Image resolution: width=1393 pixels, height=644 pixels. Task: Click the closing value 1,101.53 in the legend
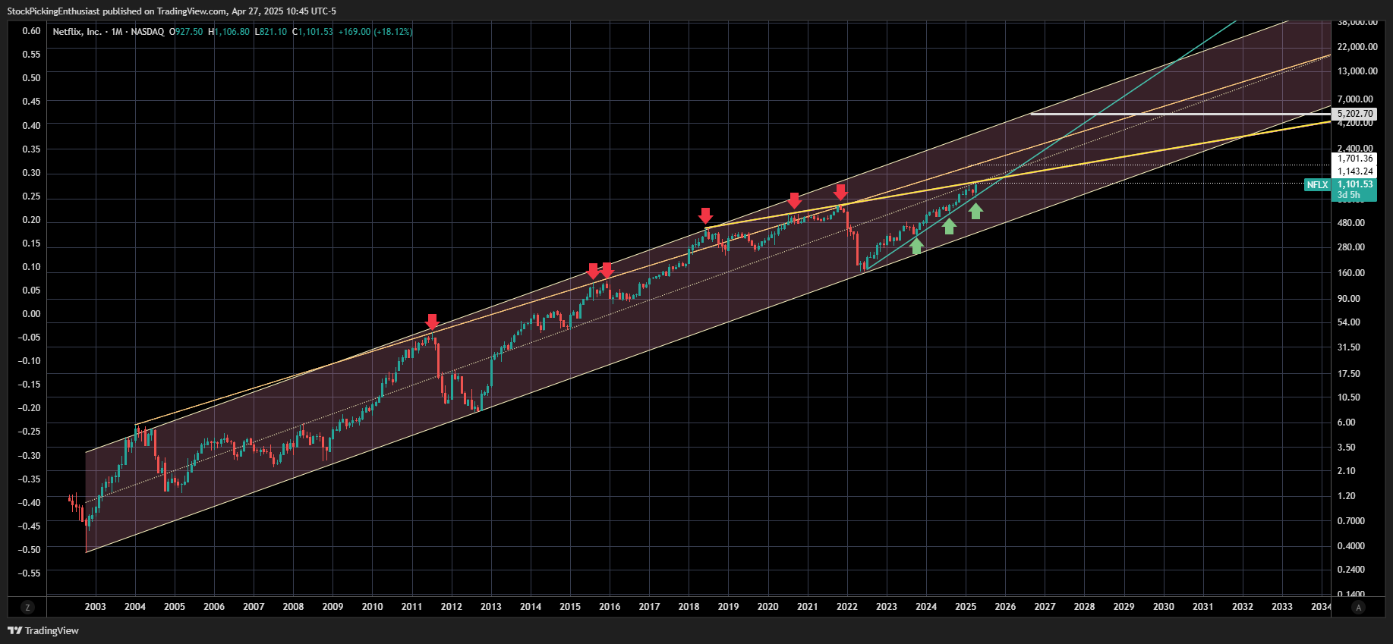(x=315, y=32)
